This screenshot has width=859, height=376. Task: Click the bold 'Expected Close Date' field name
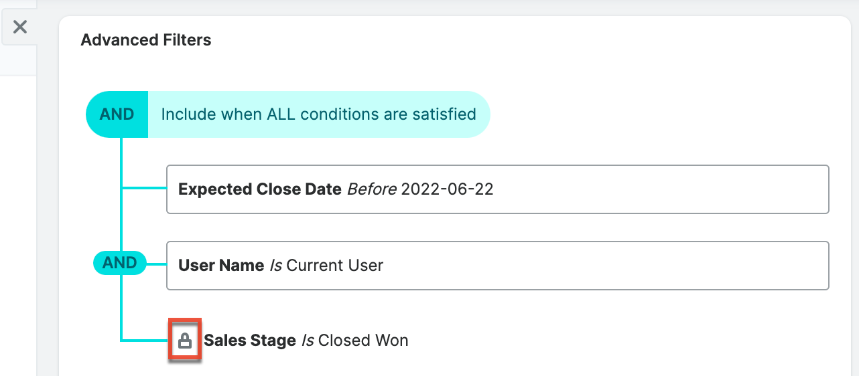point(260,189)
